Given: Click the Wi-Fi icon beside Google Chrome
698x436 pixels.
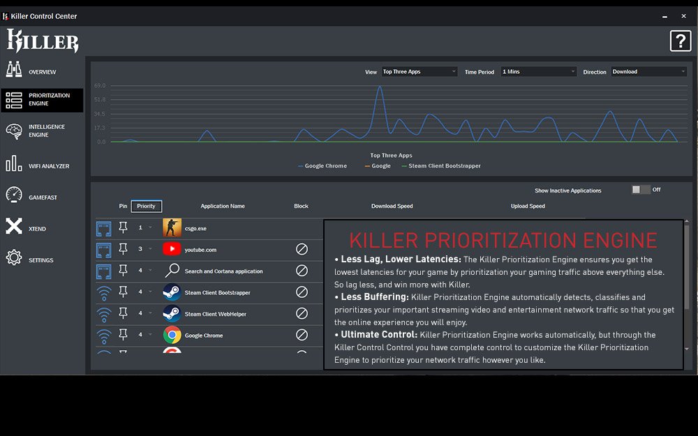Looking at the screenshot, I should tap(104, 335).
